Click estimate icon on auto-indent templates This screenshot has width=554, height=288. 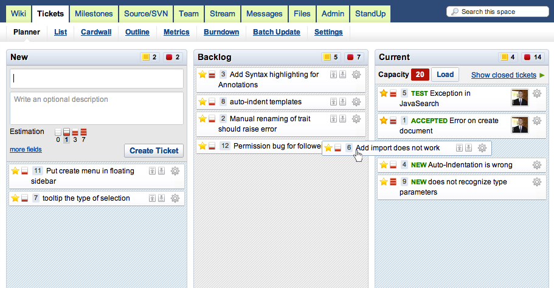(212, 102)
